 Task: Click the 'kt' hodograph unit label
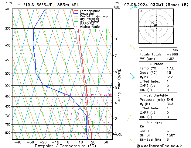[x=141, y=11]
